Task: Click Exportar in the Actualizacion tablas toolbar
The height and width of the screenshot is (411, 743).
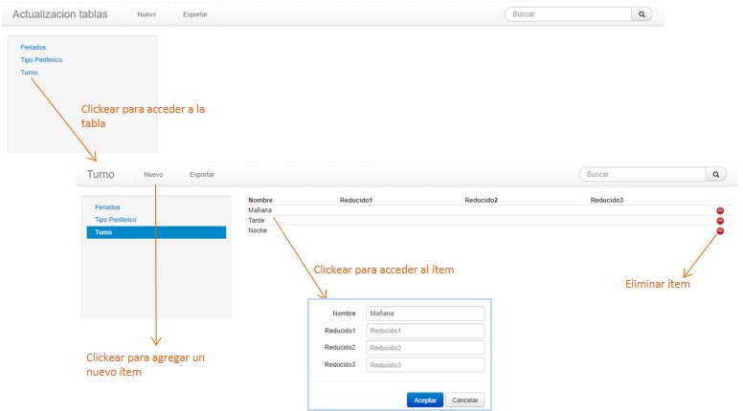Action: click(194, 15)
